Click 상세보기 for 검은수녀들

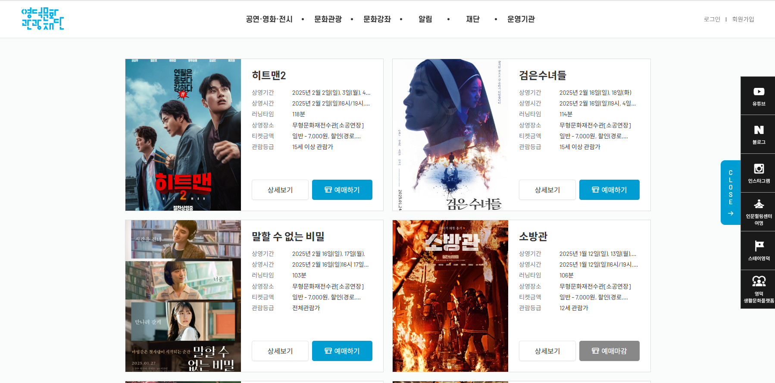click(x=547, y=190)
